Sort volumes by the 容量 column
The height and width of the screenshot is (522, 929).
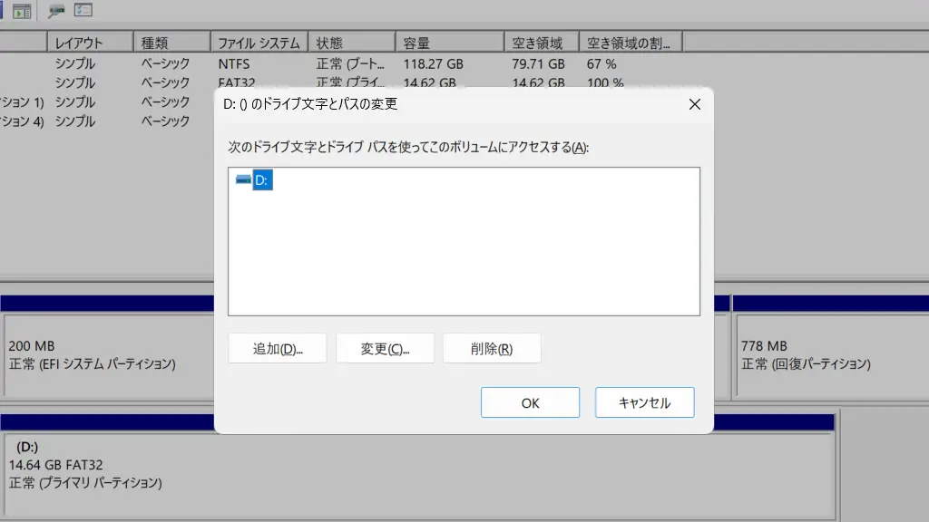pyautogui.click(x=449, y=43)
